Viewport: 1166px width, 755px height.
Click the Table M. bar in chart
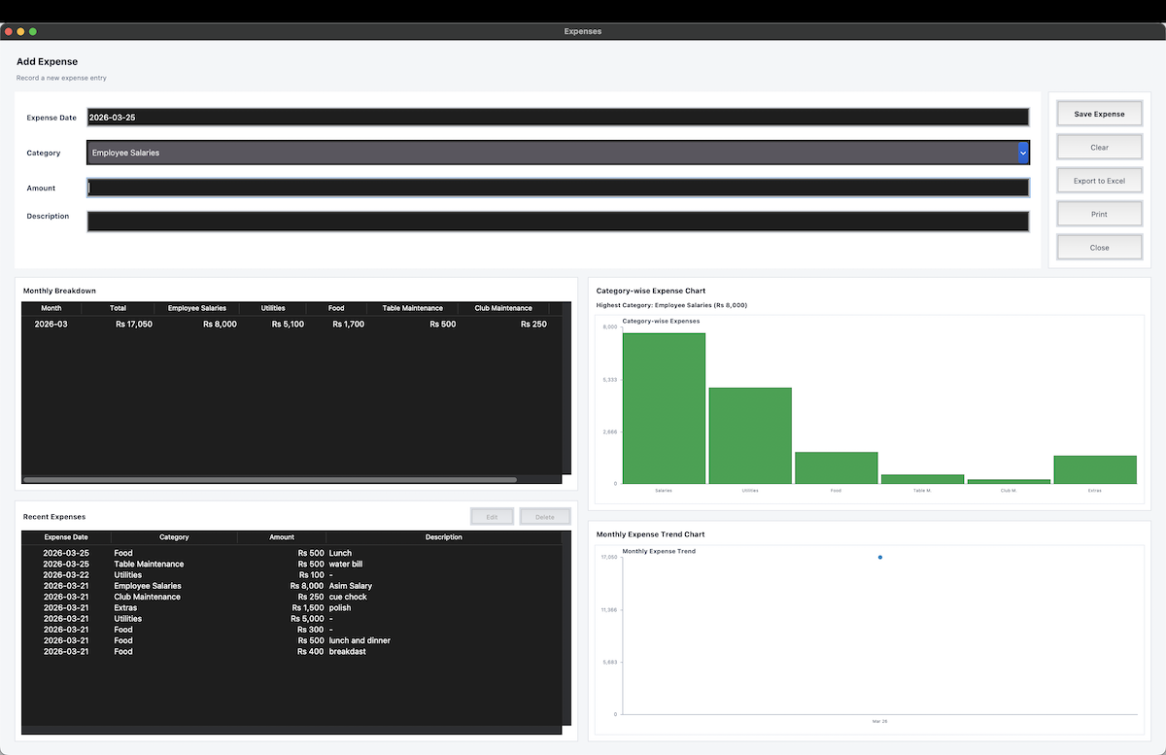922,479
